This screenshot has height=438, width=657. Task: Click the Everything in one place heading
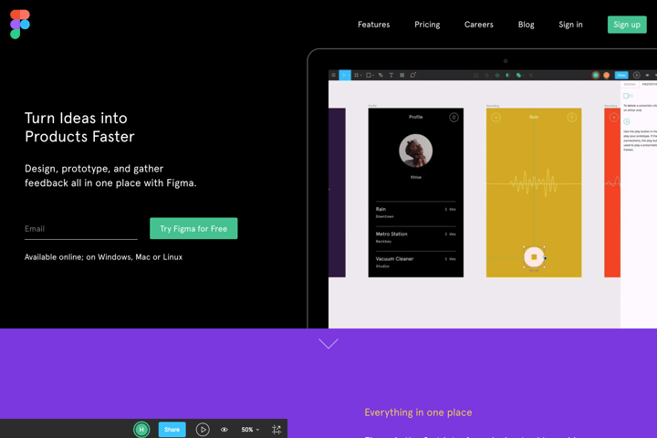point(418,412)
